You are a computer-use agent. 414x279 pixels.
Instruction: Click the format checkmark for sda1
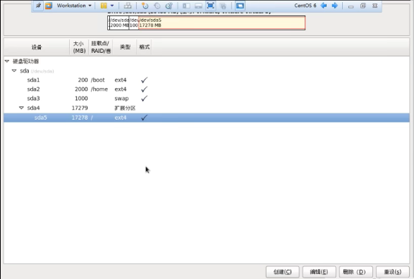pyautogui.click(x=144, y=80)
